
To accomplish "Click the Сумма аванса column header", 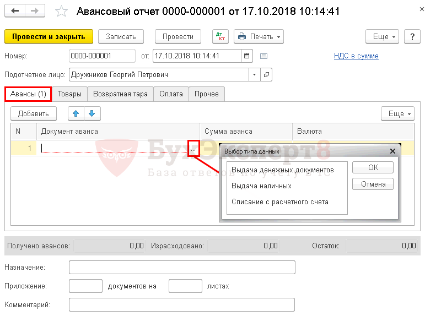I will click(x=246, y=132).
